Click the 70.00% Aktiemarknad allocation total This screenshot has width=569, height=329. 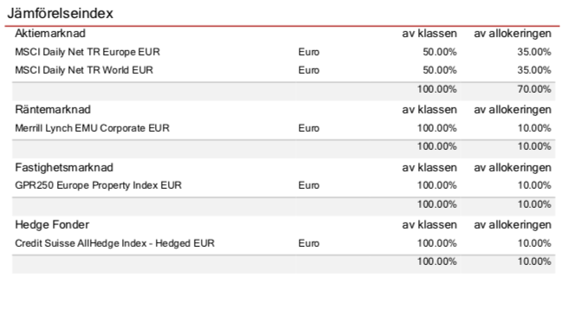click(x=534, y=89)
